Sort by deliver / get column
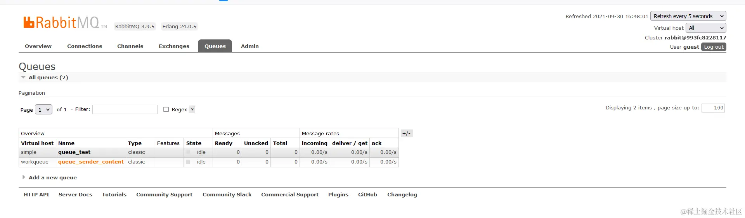745x218 pixels. point(350,143)
